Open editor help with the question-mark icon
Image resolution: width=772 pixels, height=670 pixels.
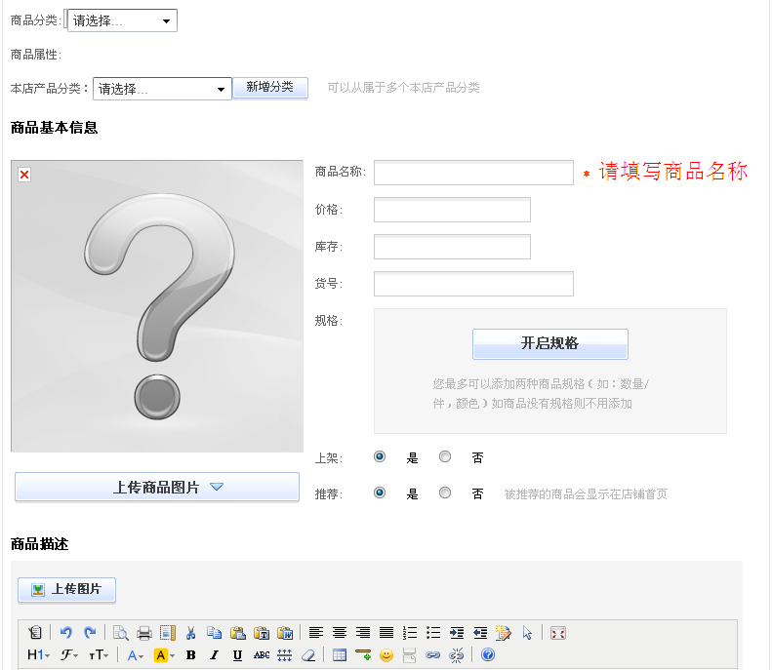(488, 655)
